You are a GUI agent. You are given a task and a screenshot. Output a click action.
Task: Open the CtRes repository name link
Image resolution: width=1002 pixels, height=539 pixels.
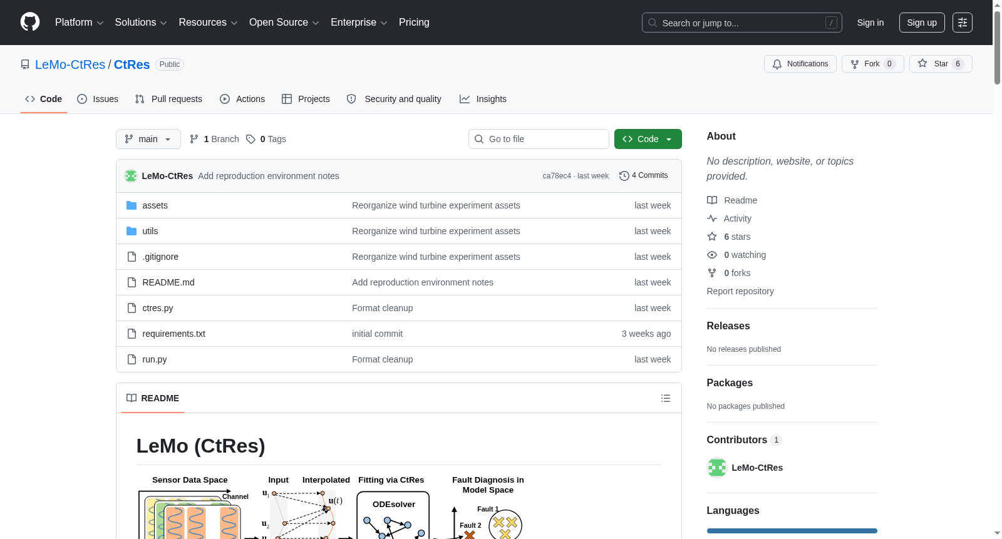pyautogui.click(x=132, y=64)
